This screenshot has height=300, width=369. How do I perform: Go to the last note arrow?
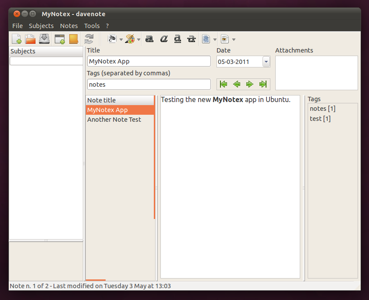[x=263, y=84]
